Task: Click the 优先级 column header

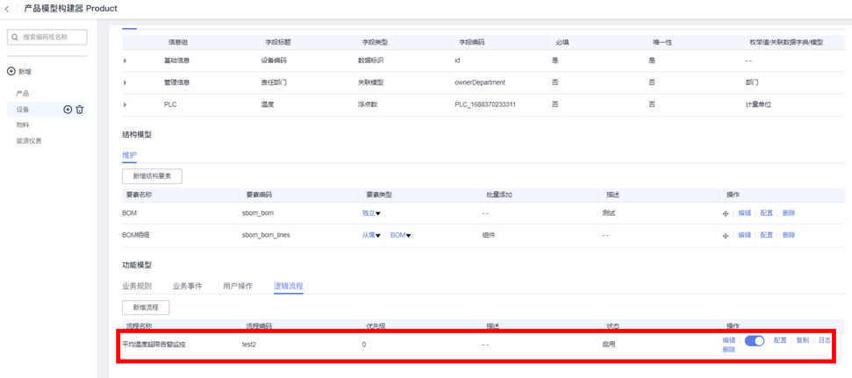Action: click(376, 326)
